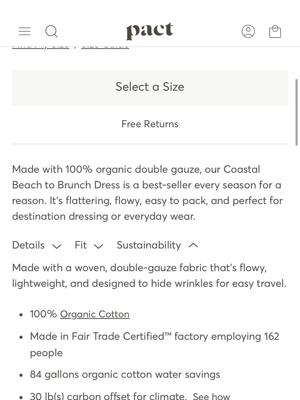
Task: Click the Coastal Beach to Brunch Dress description
Action: (147, 193)
